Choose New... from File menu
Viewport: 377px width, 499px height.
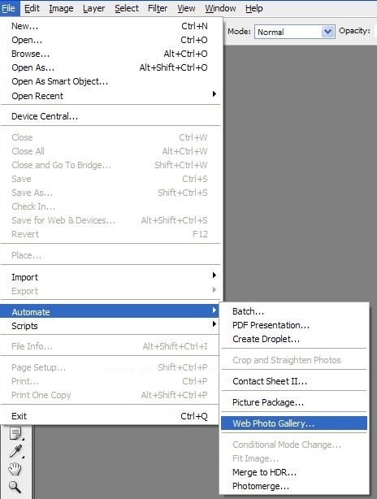[110, 26]
